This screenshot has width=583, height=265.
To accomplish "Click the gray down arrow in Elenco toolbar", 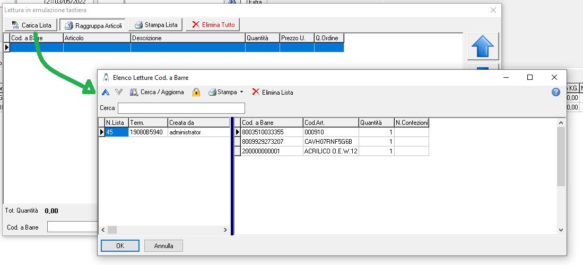I will tap(119, 92).
